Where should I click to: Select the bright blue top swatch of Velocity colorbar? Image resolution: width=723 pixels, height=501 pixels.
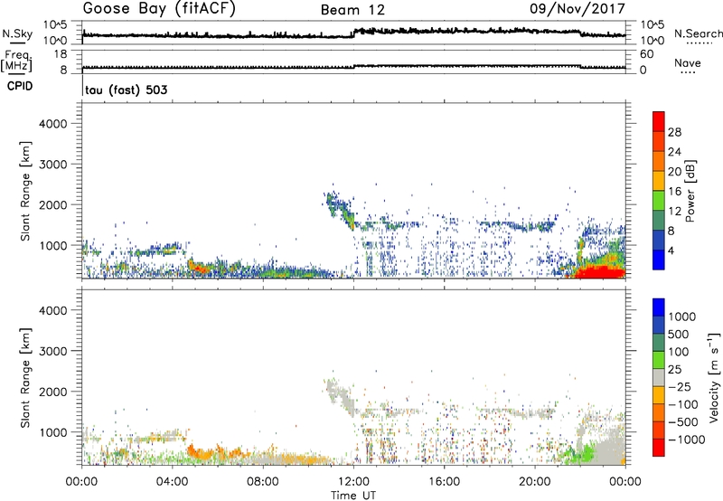[659, 307]
